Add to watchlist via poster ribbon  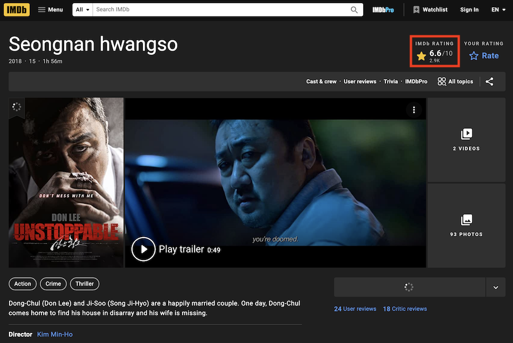pos(16,107)
